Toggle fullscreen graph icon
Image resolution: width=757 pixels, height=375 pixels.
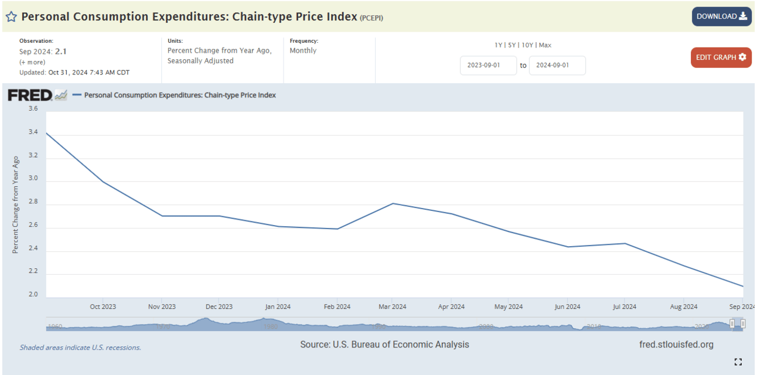(738, 362)
